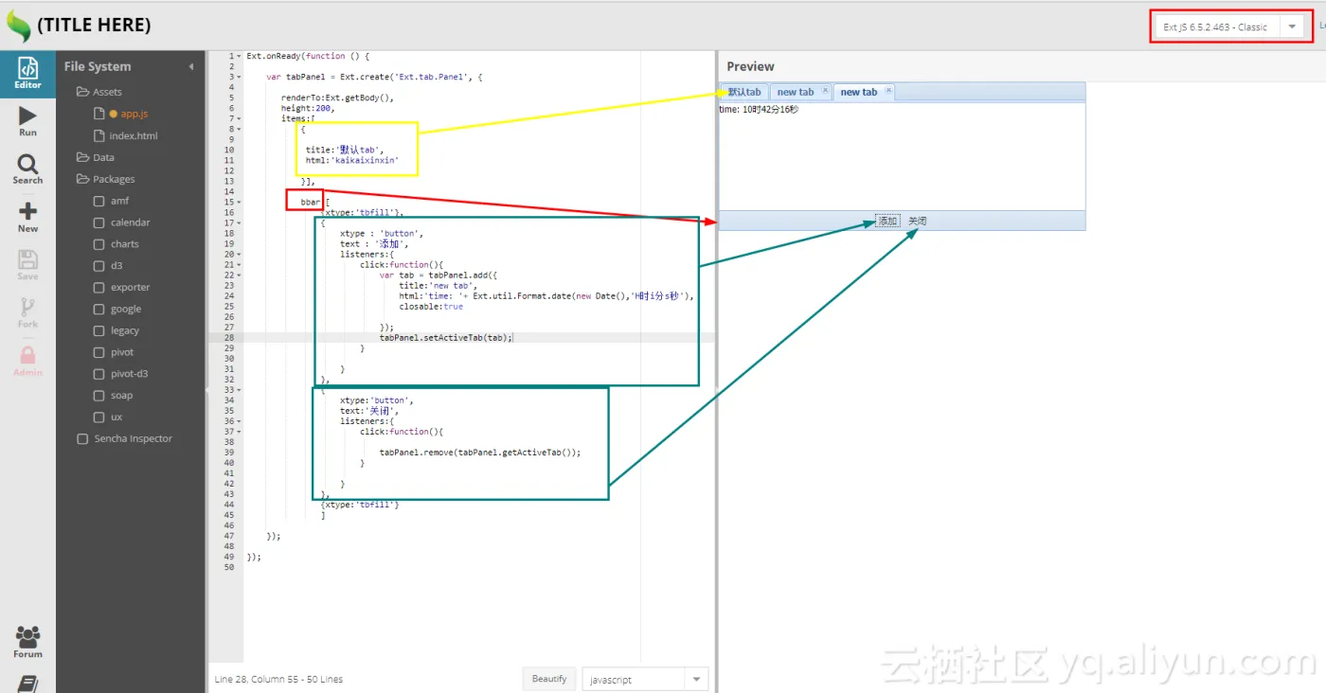Click the 添加 button in preview
Viewport: 1326px width, 693px height.
pyautogui.click(x=887, y=221)
